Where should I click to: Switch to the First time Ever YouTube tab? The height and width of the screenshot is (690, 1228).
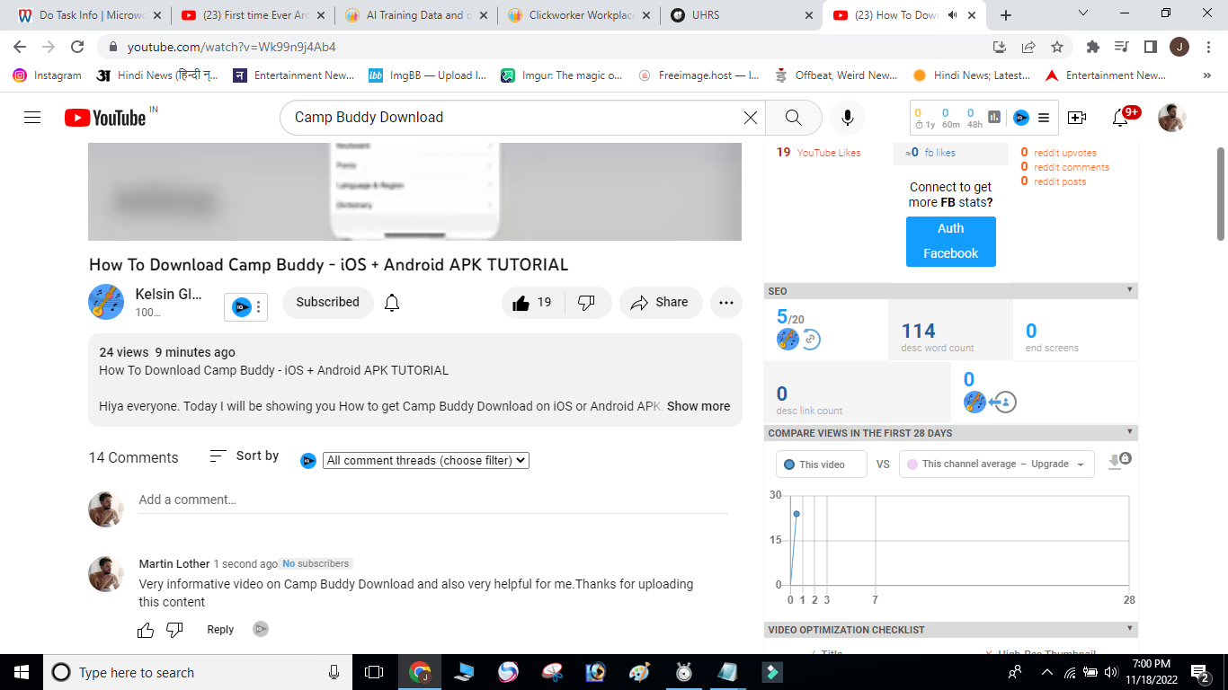tap(252, 15)
